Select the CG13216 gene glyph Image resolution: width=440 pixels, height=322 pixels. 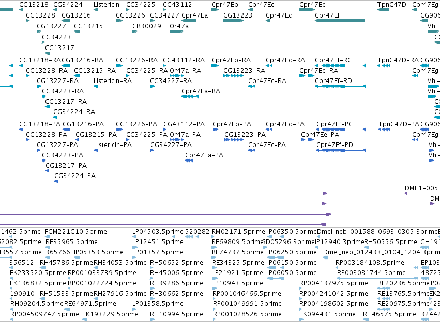click(66, 21)
